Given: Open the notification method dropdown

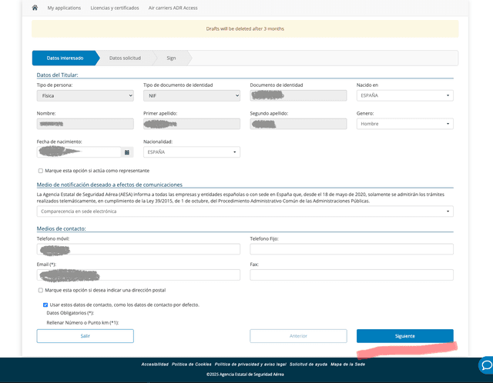Looking at the screenshot, I should tap(244, 211).
